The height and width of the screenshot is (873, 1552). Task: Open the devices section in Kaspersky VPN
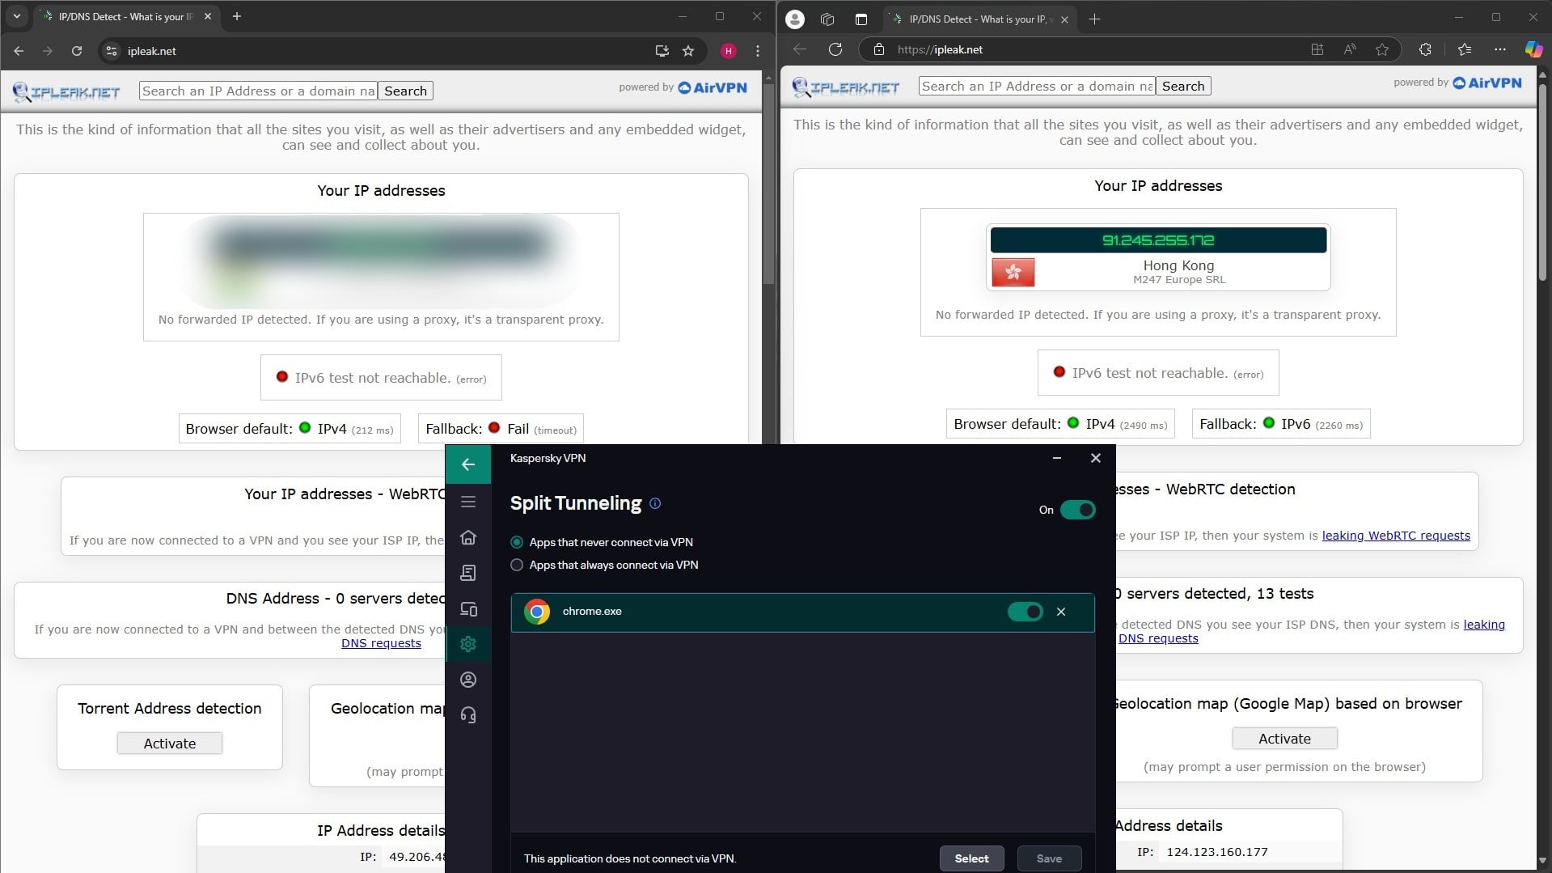tap(467, 608)
